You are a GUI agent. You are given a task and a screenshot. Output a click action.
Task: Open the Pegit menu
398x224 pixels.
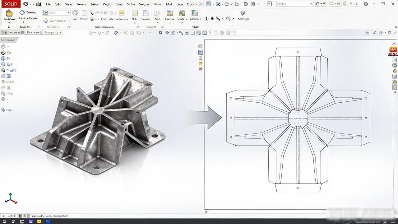coord(107,4)
